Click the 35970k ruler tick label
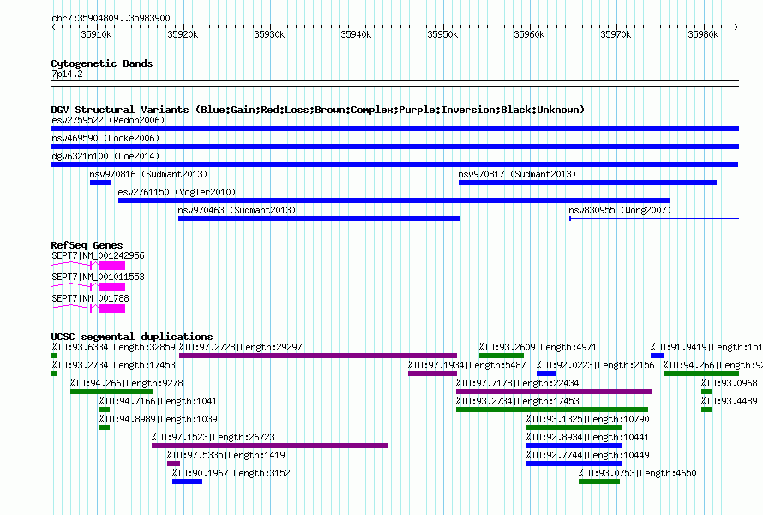 click(x=616, y=34)
